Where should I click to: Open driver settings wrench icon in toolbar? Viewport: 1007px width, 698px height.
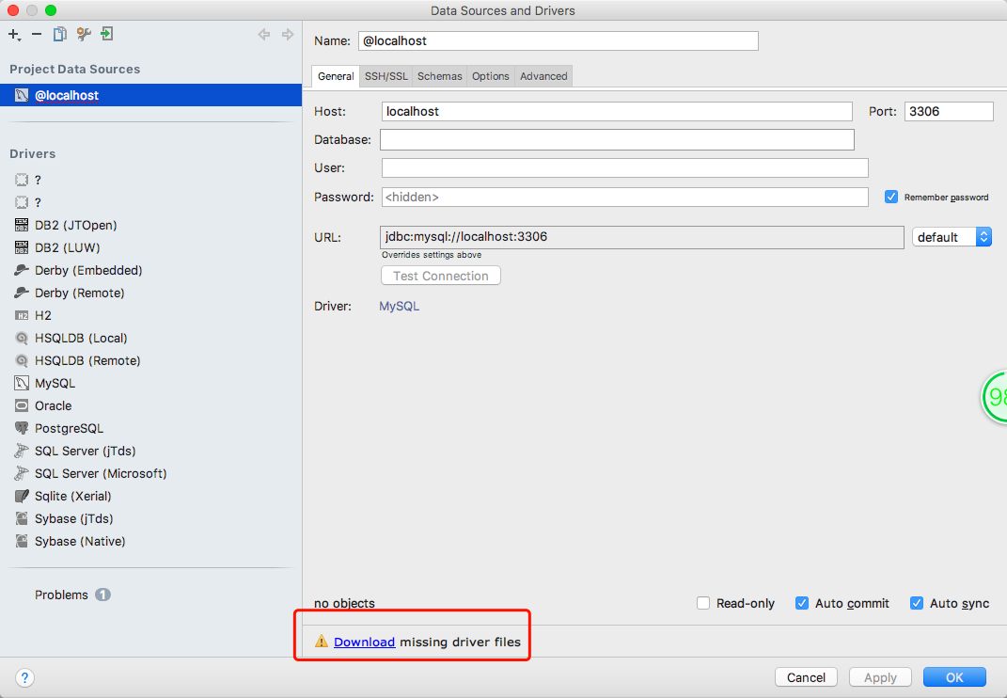coord(84,34)
